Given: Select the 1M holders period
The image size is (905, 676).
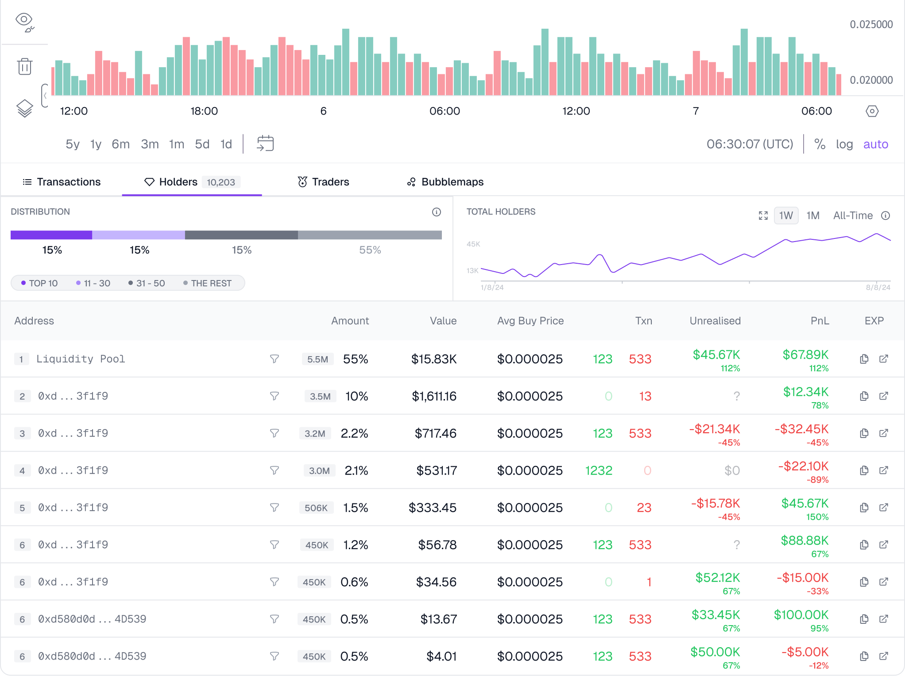Looking at the screenshot, I should (x=813, y=215).
